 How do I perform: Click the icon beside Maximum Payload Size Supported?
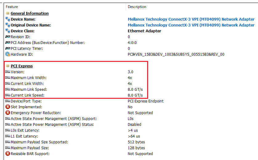tap(8, 142)
